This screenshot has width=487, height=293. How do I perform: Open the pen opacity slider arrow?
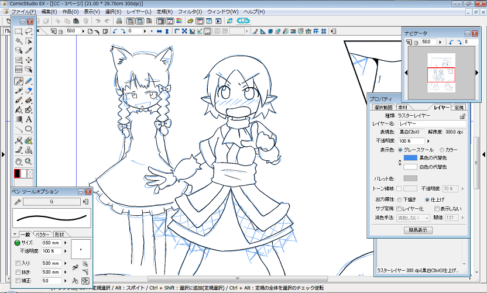(x=65, y=251)
